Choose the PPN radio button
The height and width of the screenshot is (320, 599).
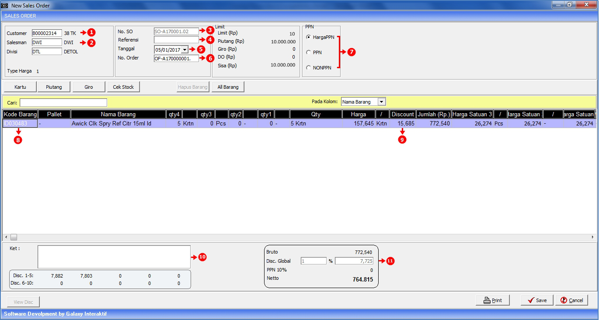tap(309, 52)
